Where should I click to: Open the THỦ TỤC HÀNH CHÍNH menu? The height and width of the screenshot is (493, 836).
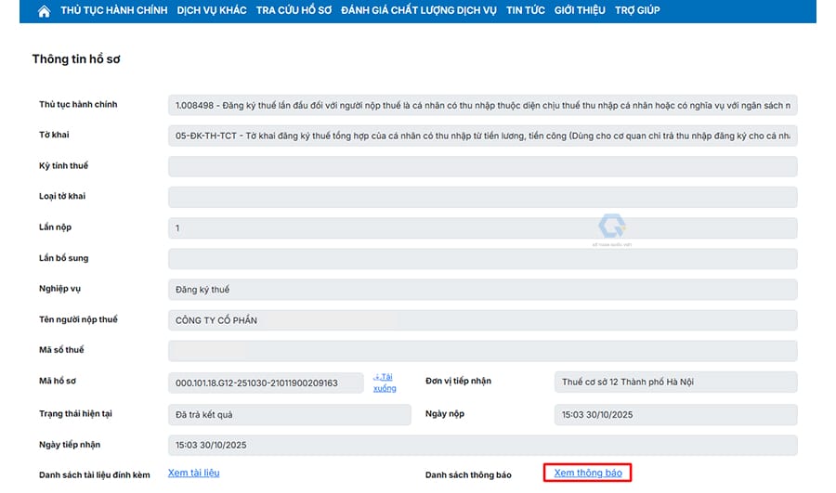tap(113, 11)
